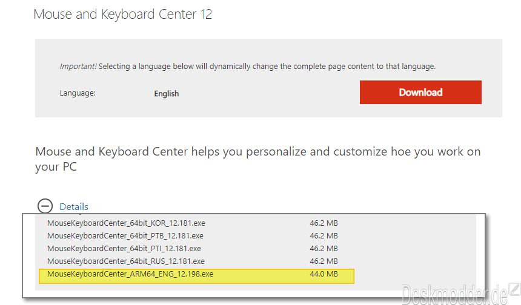
Task: Select MouseKeyboardCenter_64bit_PTI_12.181.exe file name
Action: [124, 248]
